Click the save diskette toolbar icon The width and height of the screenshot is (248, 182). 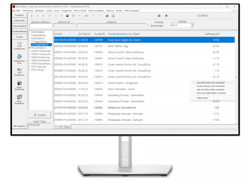[x=67, y=16]
